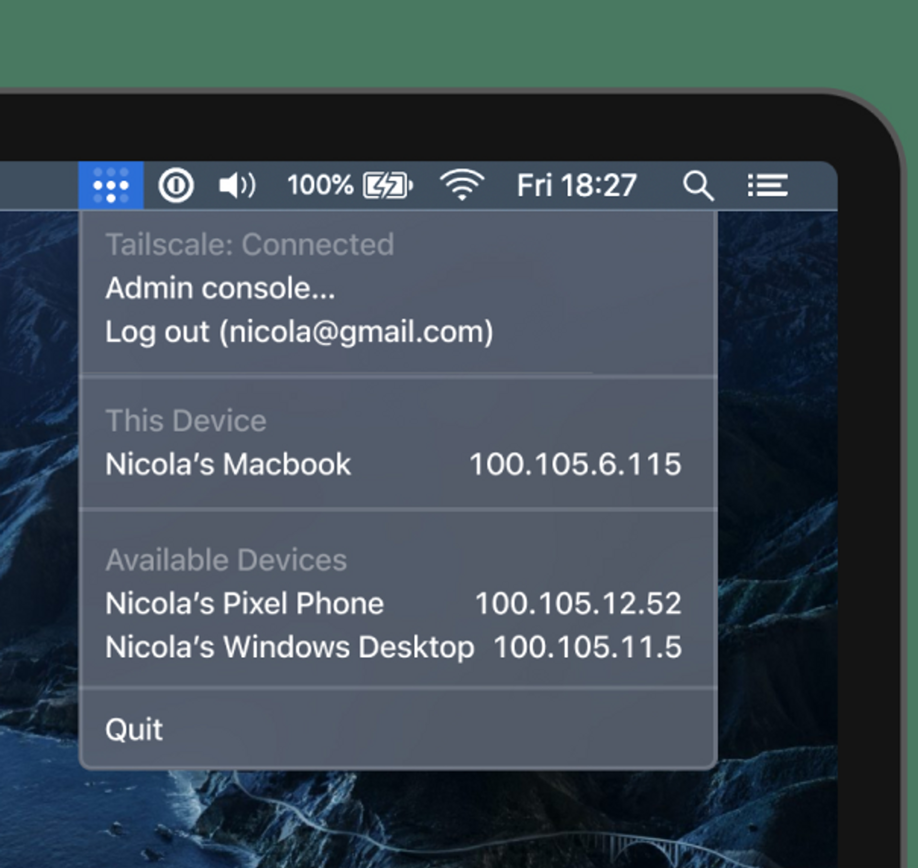The height and width of the screenshot is (868, 918).
Task: Choose Nicola's Pixel Phone device
Action: click(x=244, y=604)
